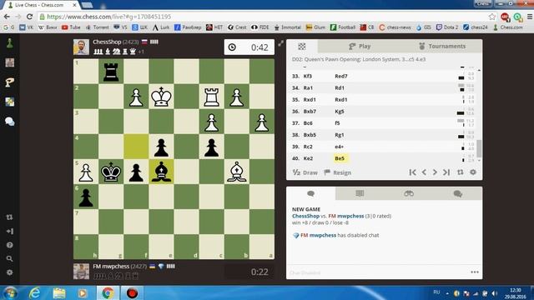Click the move list scroll-up arrow
Viewport: 534px width, 300px height.
[479, 70]
